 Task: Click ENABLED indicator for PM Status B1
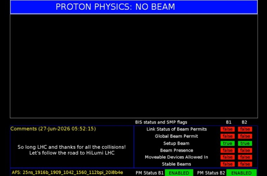(x=179, y=173)
